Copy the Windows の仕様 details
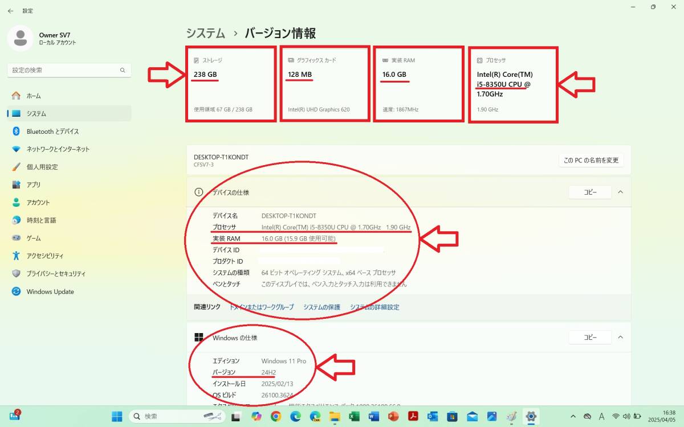 pos(590,338)
